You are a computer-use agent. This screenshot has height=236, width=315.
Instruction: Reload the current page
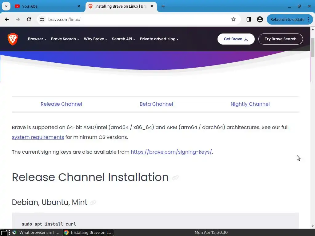pos(29,19)
